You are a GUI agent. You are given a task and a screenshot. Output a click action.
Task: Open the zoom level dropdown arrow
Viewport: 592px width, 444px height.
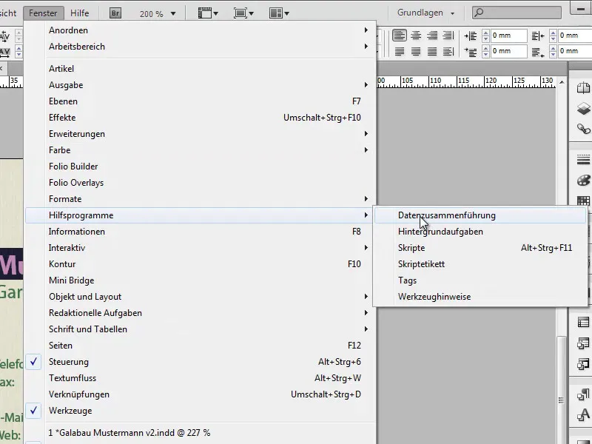173,13
